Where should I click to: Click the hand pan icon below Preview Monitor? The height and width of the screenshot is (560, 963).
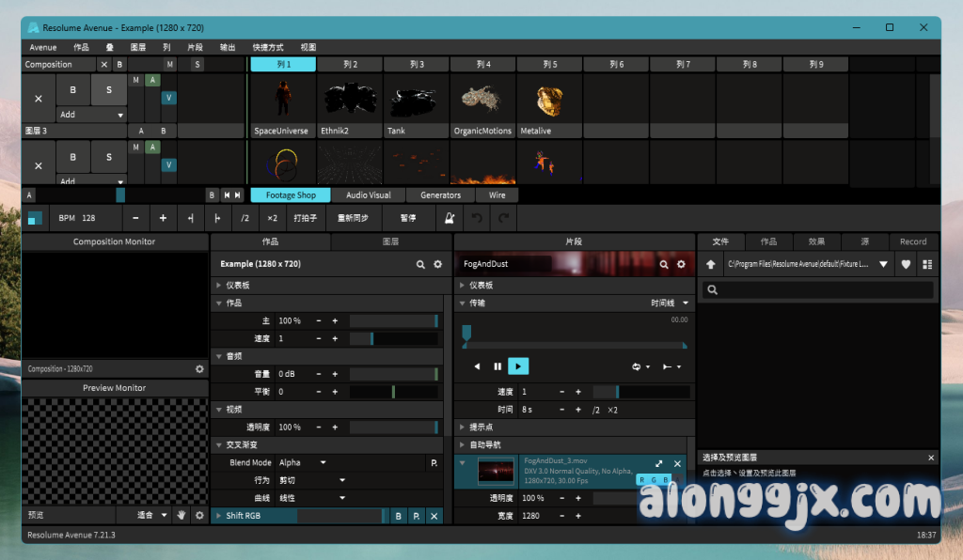click(182, 515)
